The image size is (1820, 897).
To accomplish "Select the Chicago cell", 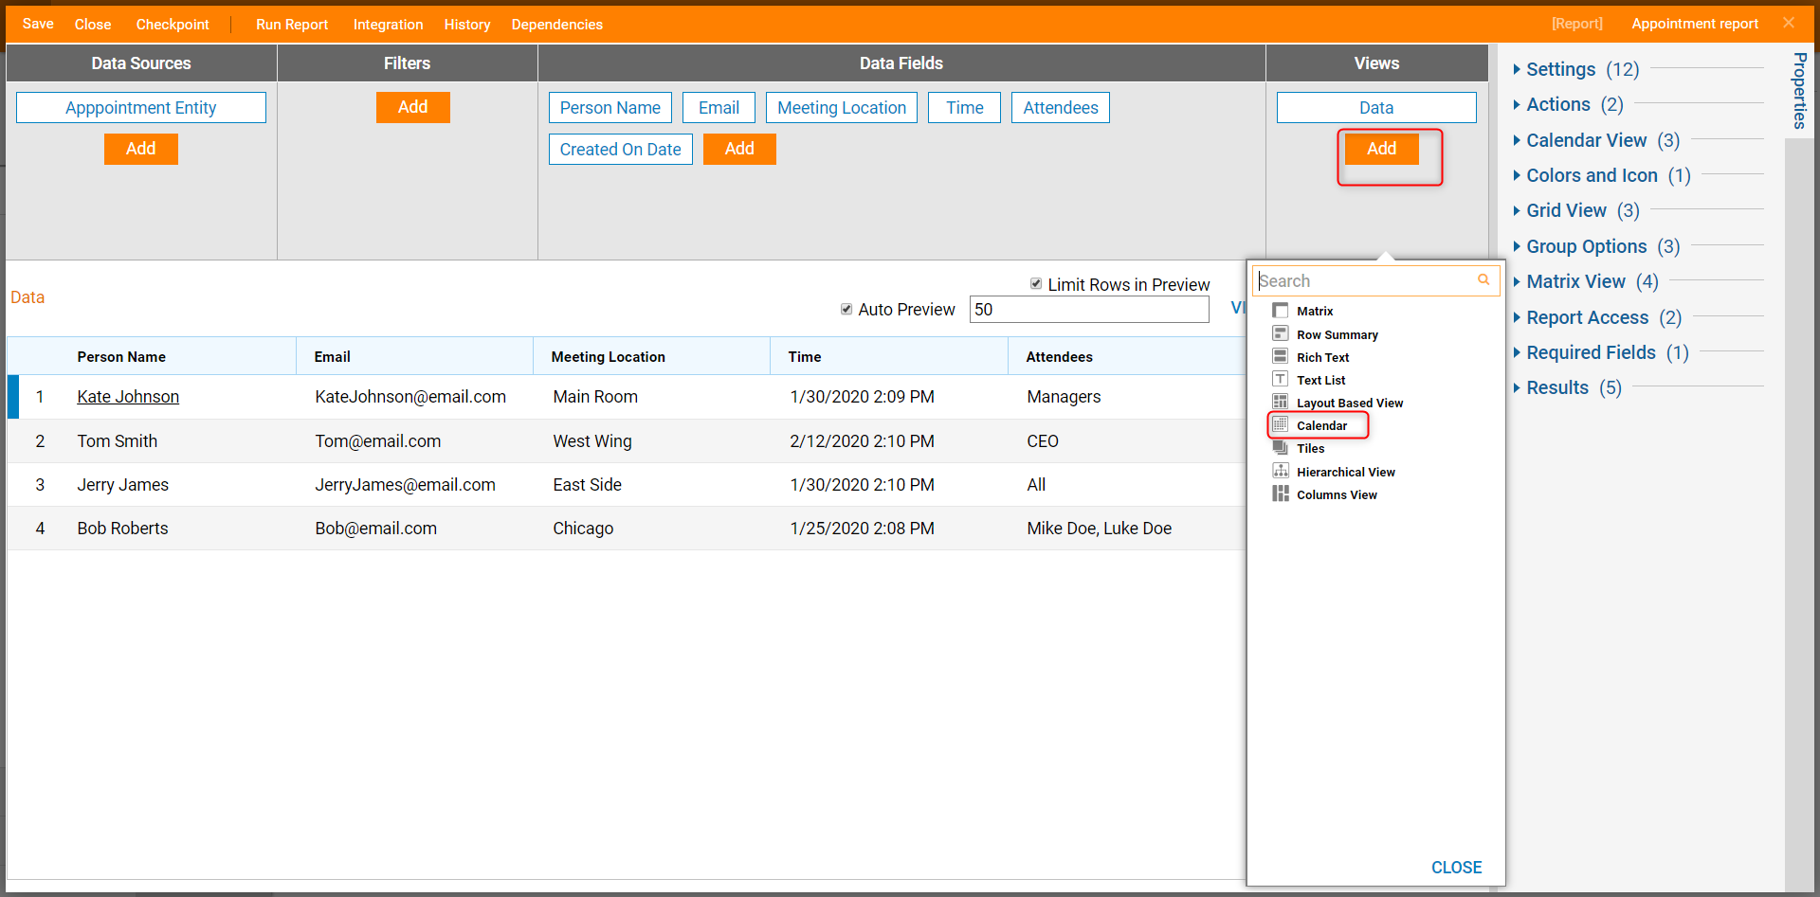I will (x=583, y=529).
